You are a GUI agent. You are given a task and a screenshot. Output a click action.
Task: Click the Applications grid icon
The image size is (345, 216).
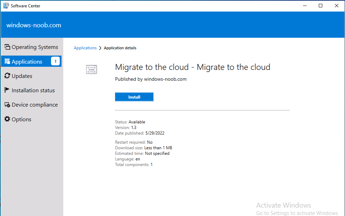pos(7,62)
